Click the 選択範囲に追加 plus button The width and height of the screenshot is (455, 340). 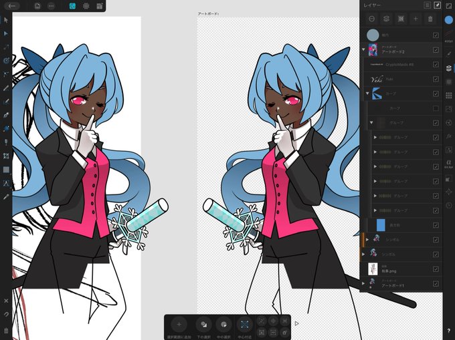point(179,325)
